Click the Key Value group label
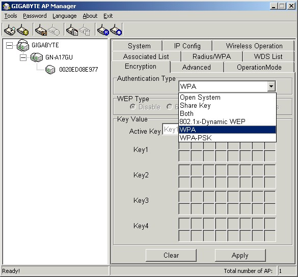298x277 pixels. tap(132, 119)
